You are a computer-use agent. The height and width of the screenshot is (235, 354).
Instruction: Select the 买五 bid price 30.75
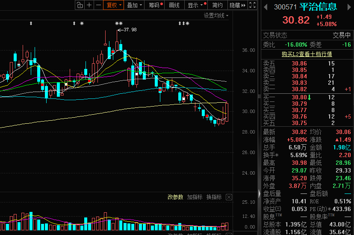pos(299,123)
